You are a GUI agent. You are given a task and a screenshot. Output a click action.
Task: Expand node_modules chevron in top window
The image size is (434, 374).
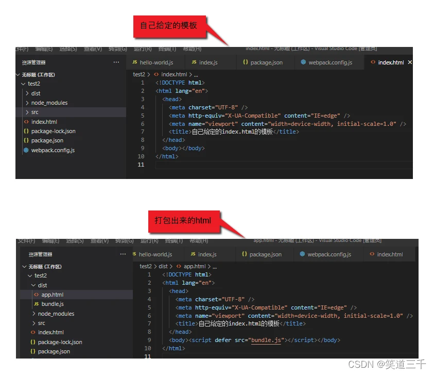[27, 103]
